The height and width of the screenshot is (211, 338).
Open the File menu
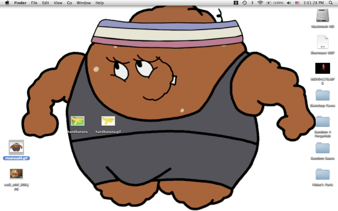(x=34, y=3)
